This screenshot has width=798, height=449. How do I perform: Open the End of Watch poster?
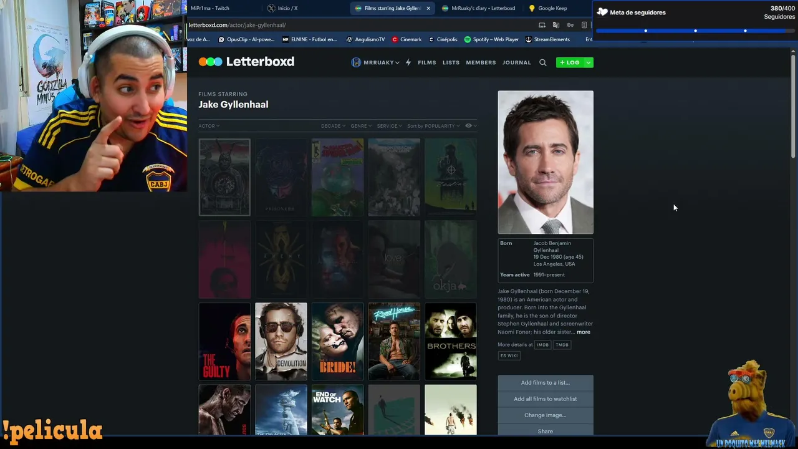tap(337, 410)
